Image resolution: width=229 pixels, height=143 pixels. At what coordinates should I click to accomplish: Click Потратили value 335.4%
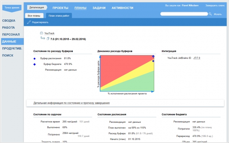(x=197, y=127)
